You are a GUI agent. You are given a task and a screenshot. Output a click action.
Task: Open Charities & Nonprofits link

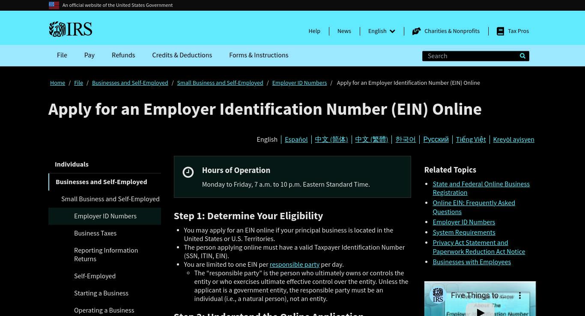tap(452, 31)
